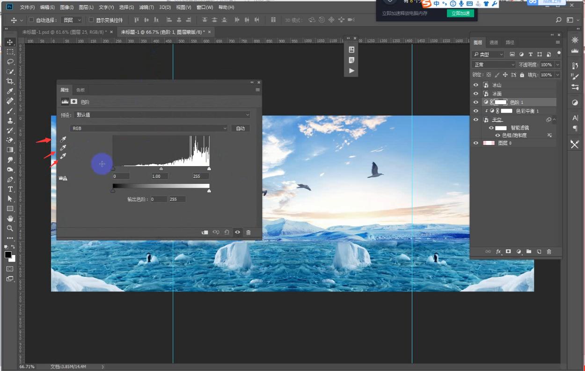Image resolution: width=585 pixels, height=371 pixels.
Task: Choose the Gradient tool
Action: (10, 150)
